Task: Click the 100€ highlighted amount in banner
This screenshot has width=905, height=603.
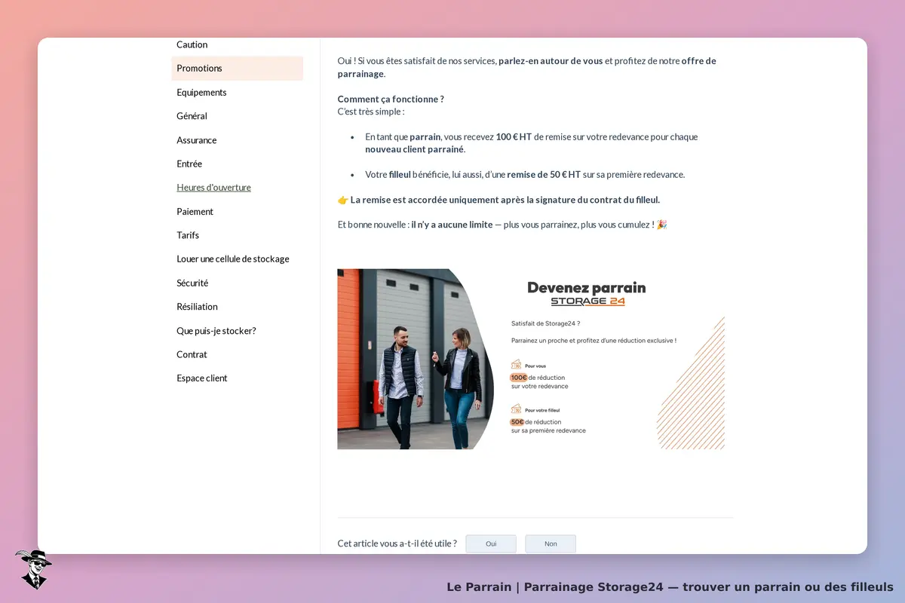Action: coord(518,378)
